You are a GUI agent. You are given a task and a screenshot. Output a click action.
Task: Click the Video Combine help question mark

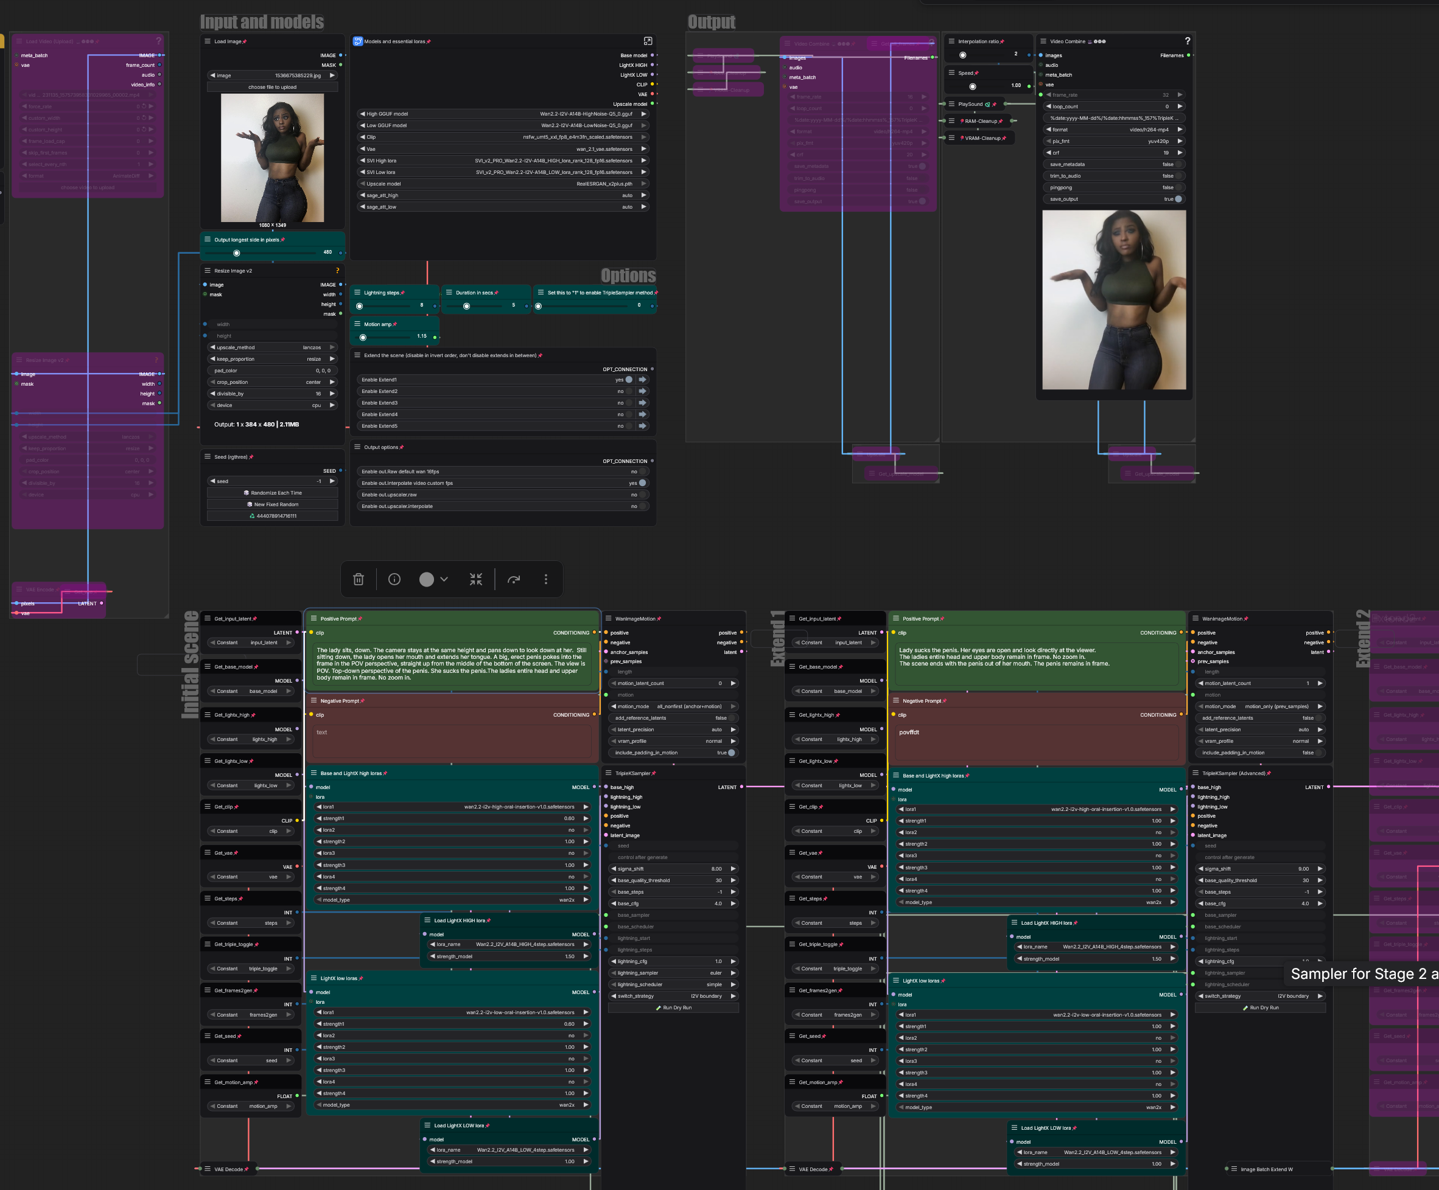1187,41
